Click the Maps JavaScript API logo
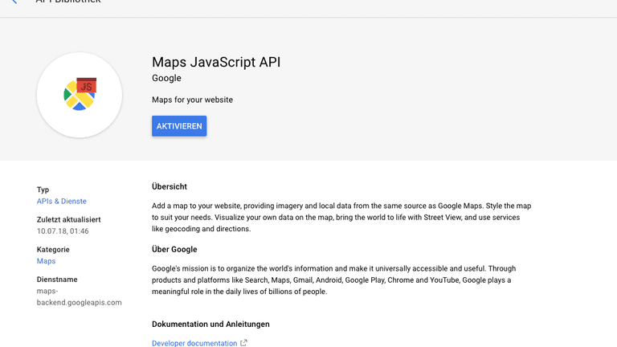 [x=80, y=95]
